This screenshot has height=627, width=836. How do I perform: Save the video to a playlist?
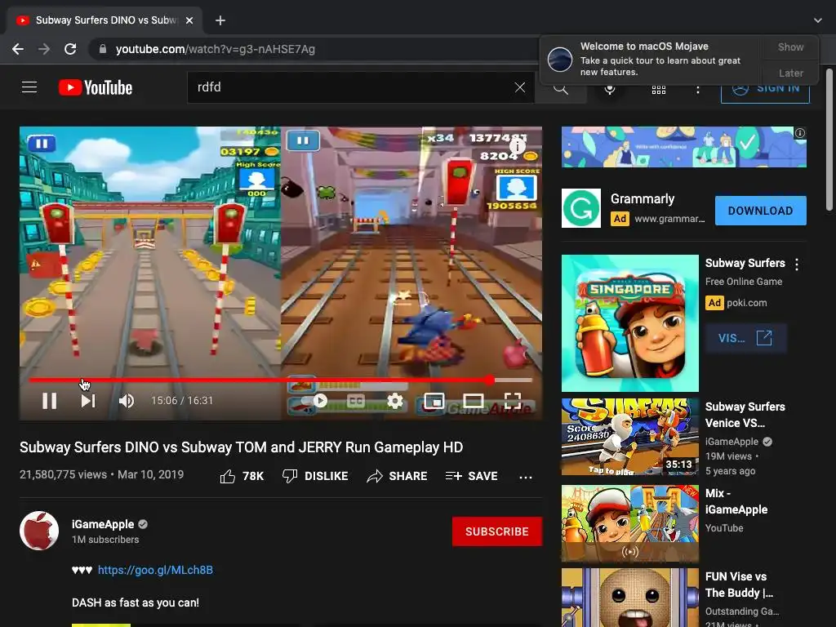(471, 476)
